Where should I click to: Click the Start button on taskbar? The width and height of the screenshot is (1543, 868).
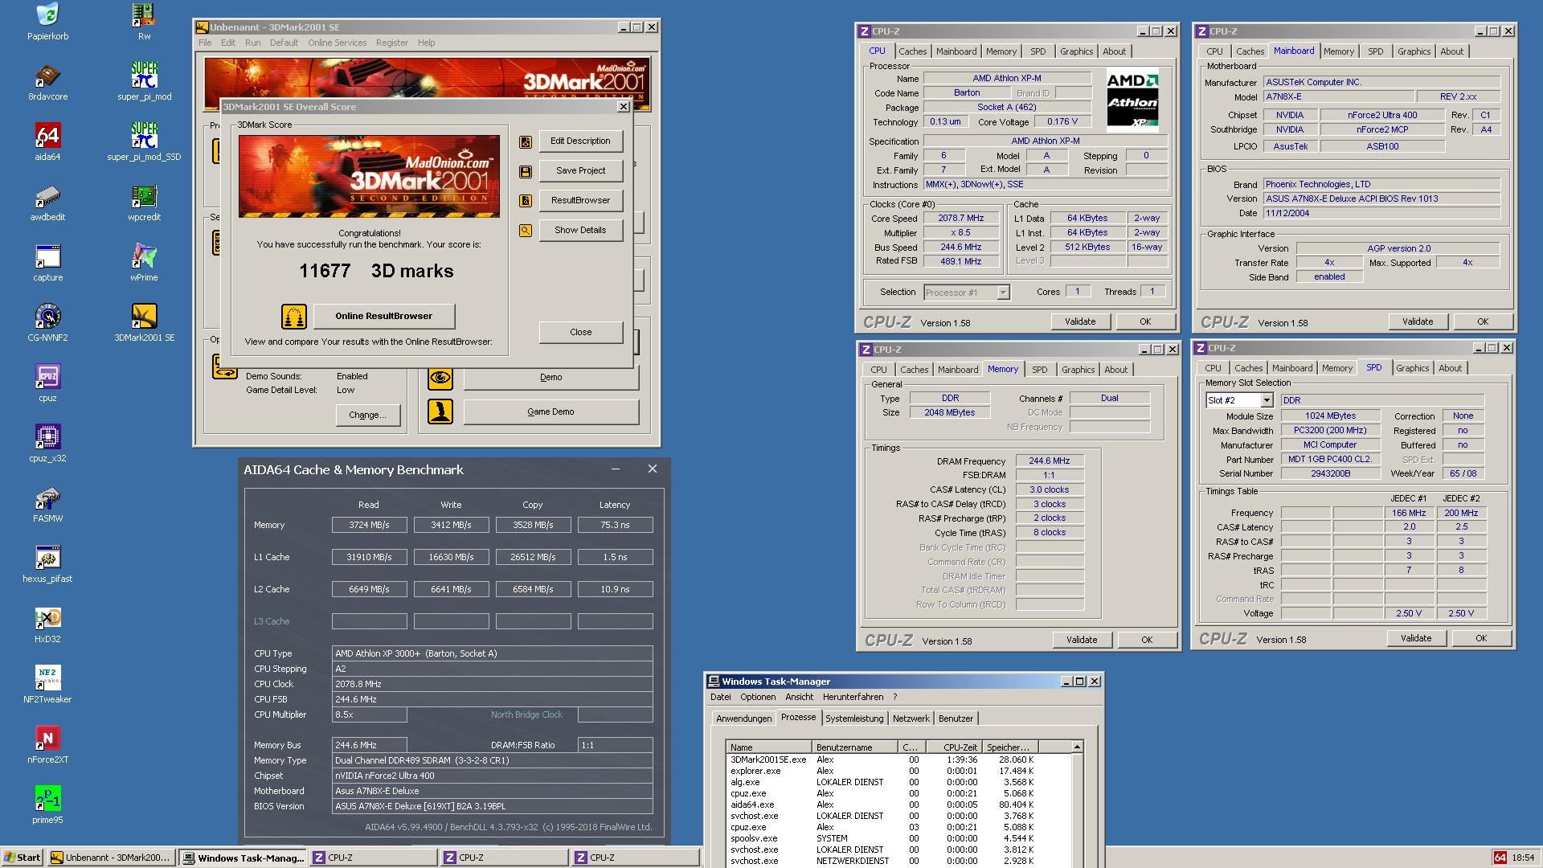point(23,858)
